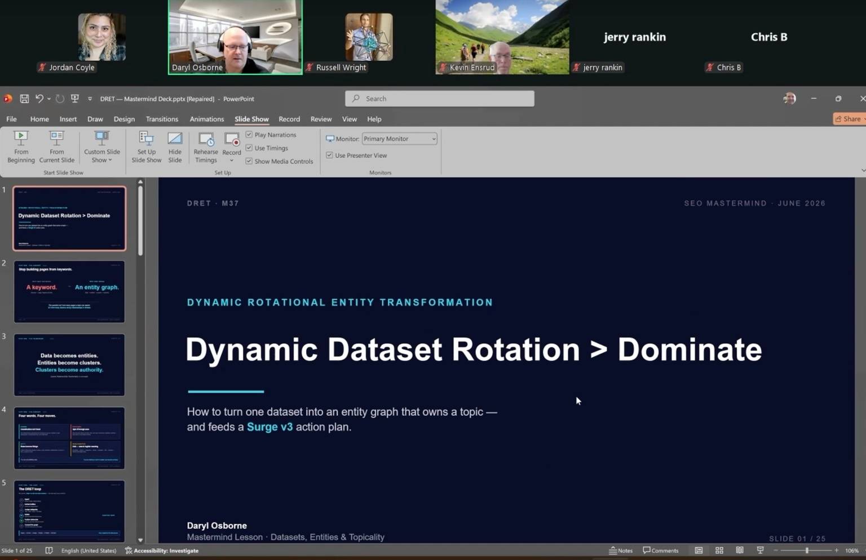Open the Animations tab
The image size is (866, 560).
207,119
